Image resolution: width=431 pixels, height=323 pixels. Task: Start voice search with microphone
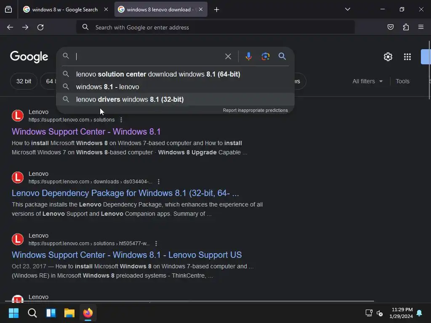(248, 57)
